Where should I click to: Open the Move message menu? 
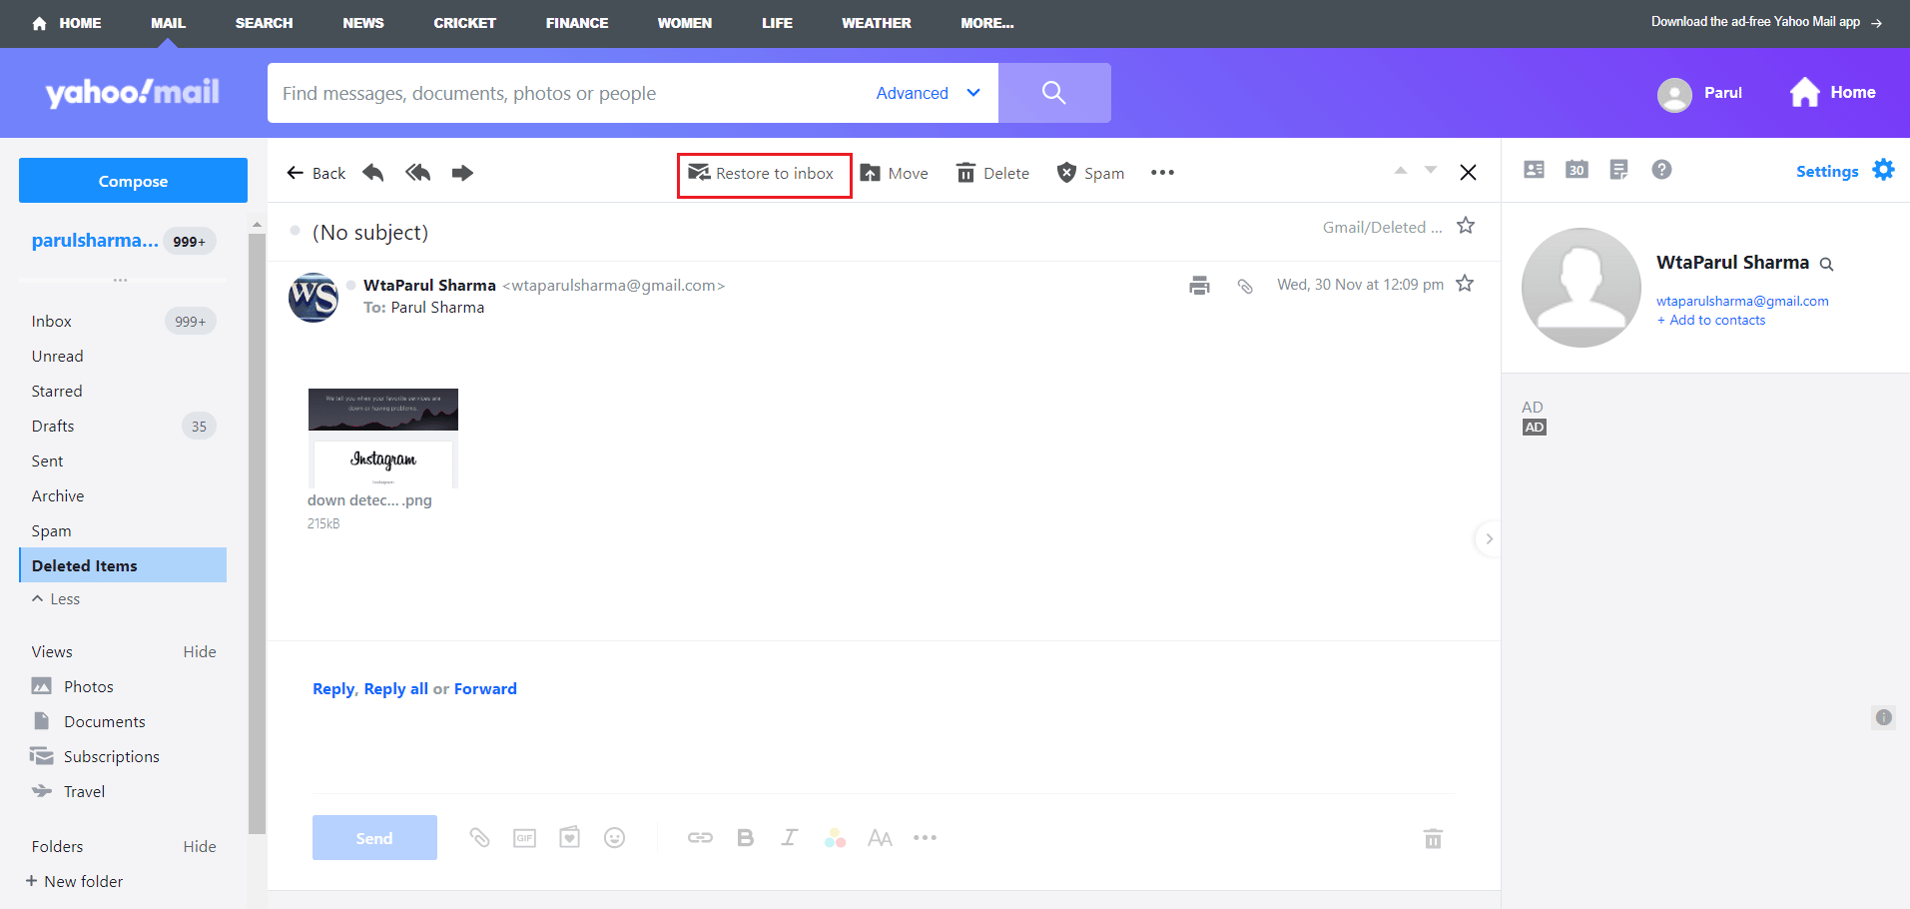[895, 174]
